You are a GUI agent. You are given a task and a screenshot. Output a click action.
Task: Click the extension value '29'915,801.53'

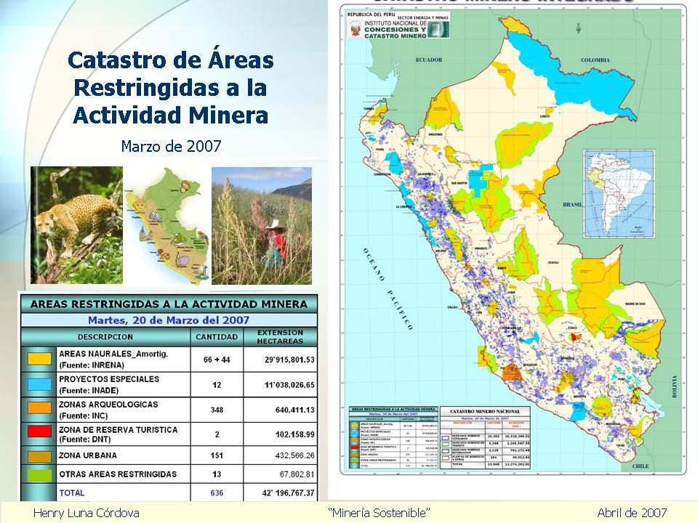[289, 360]
